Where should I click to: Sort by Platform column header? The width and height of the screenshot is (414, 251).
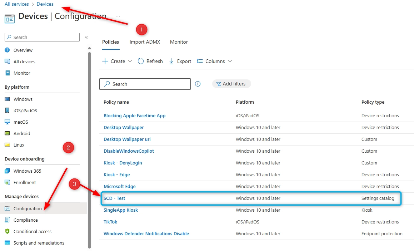245,102
